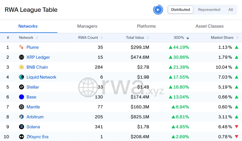Switch to the Represented view option
The width and height of the screenshot is (242, 141).
pyautogui.click(x=209, y=10)
